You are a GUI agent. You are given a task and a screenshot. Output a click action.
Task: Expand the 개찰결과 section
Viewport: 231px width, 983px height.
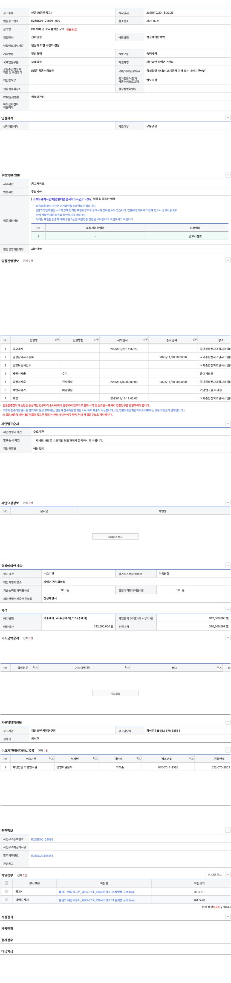(227, 917)
